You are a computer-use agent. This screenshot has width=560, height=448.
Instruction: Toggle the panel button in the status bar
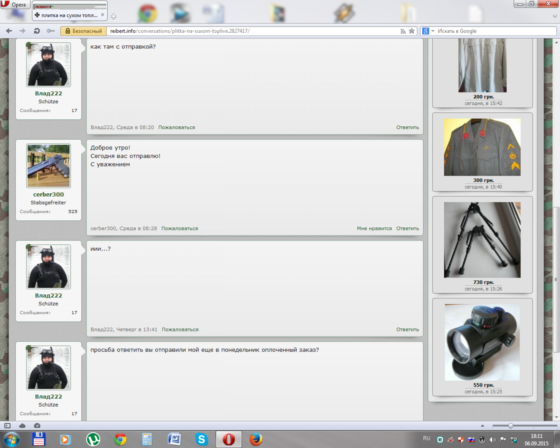[7, 426]
